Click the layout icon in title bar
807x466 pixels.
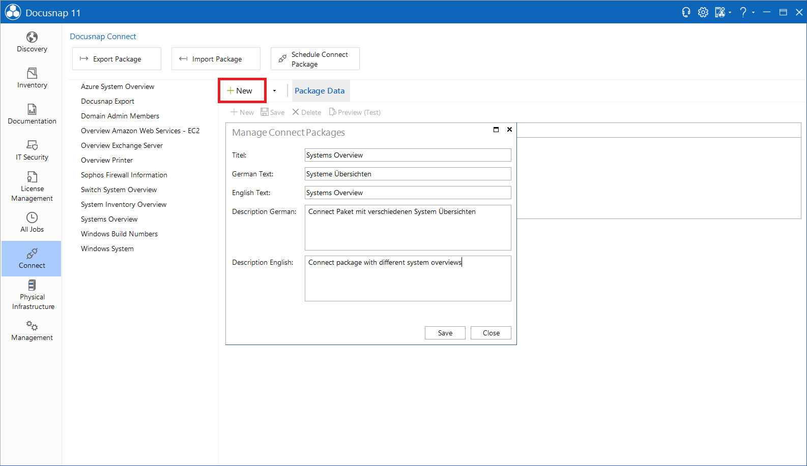point(719,12)
